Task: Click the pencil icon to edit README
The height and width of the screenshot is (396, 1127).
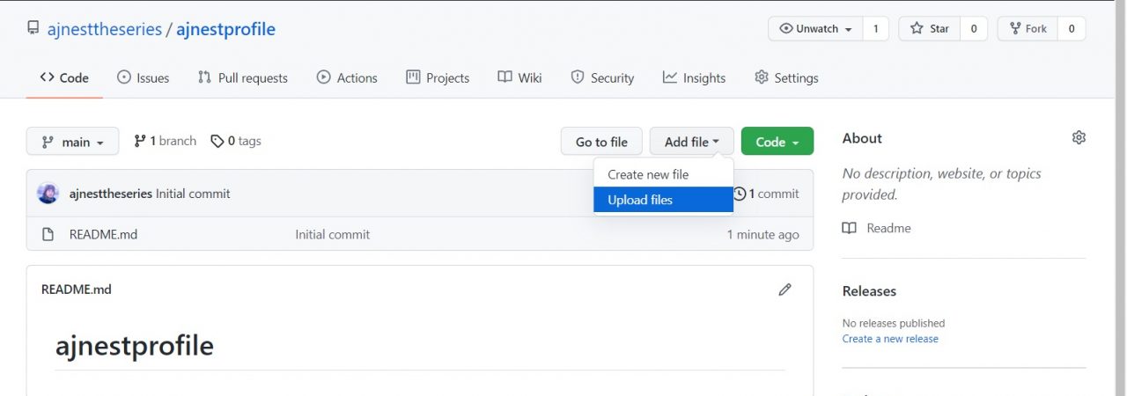Action: pos(784,290)
